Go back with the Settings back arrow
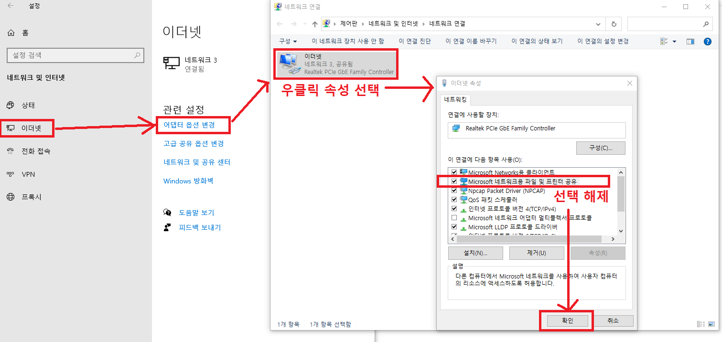722x342 pixels. pyautogui.click(x=11, y=6)
